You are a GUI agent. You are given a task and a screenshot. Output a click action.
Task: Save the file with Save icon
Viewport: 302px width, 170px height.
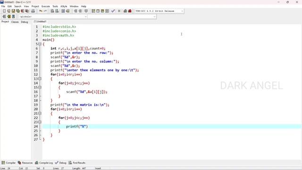point(13,11)
